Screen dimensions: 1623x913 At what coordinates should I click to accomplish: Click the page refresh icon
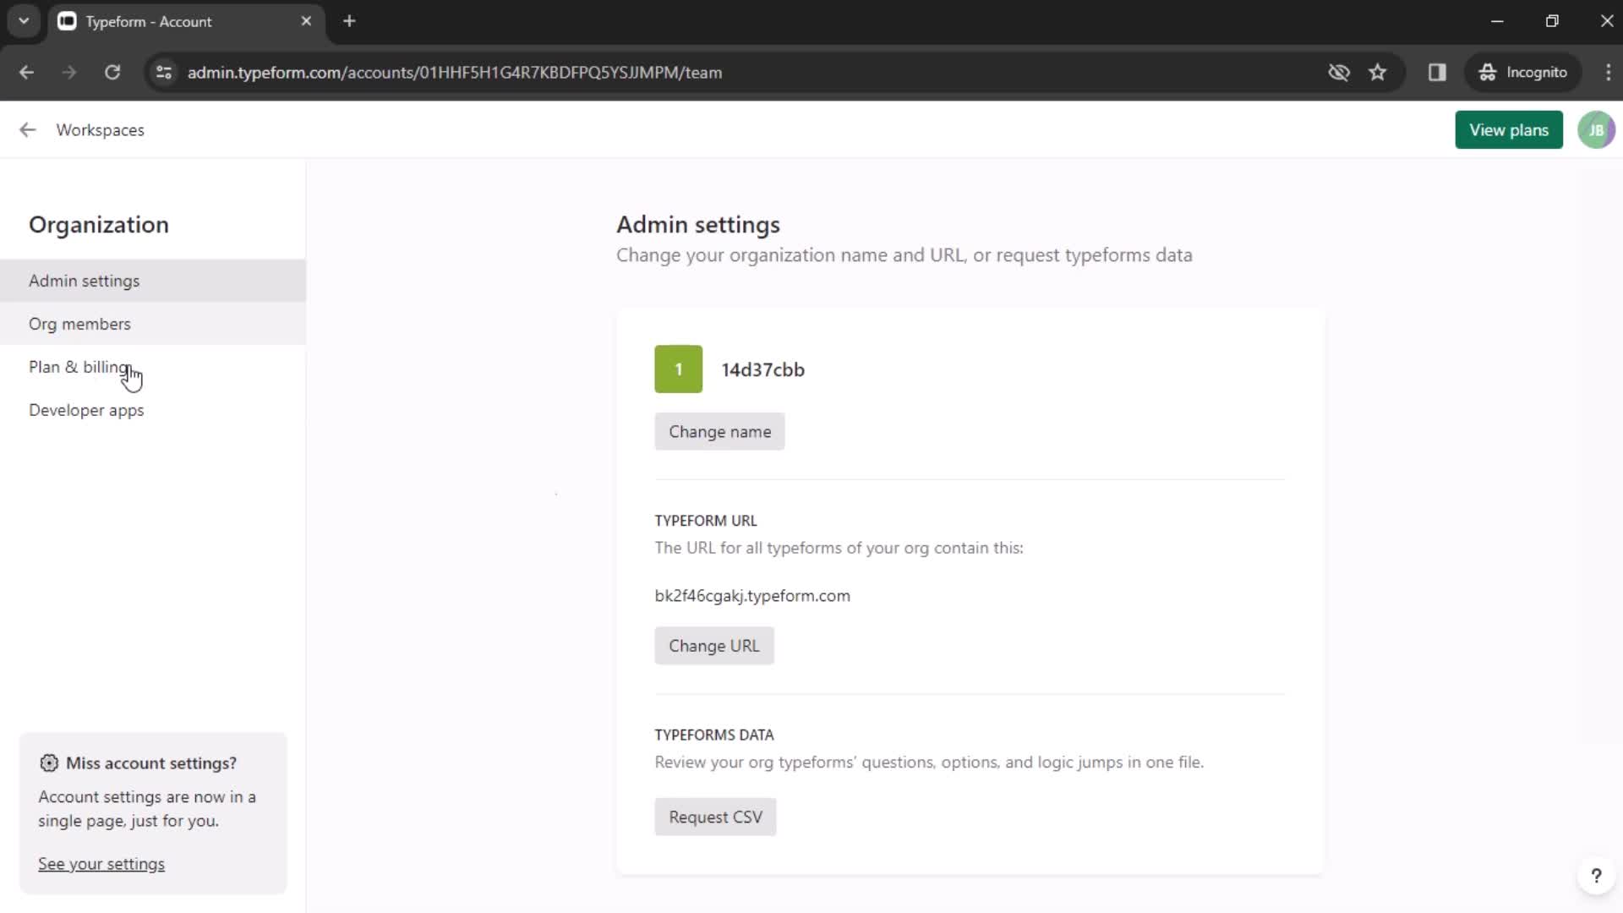coord(112,73)
